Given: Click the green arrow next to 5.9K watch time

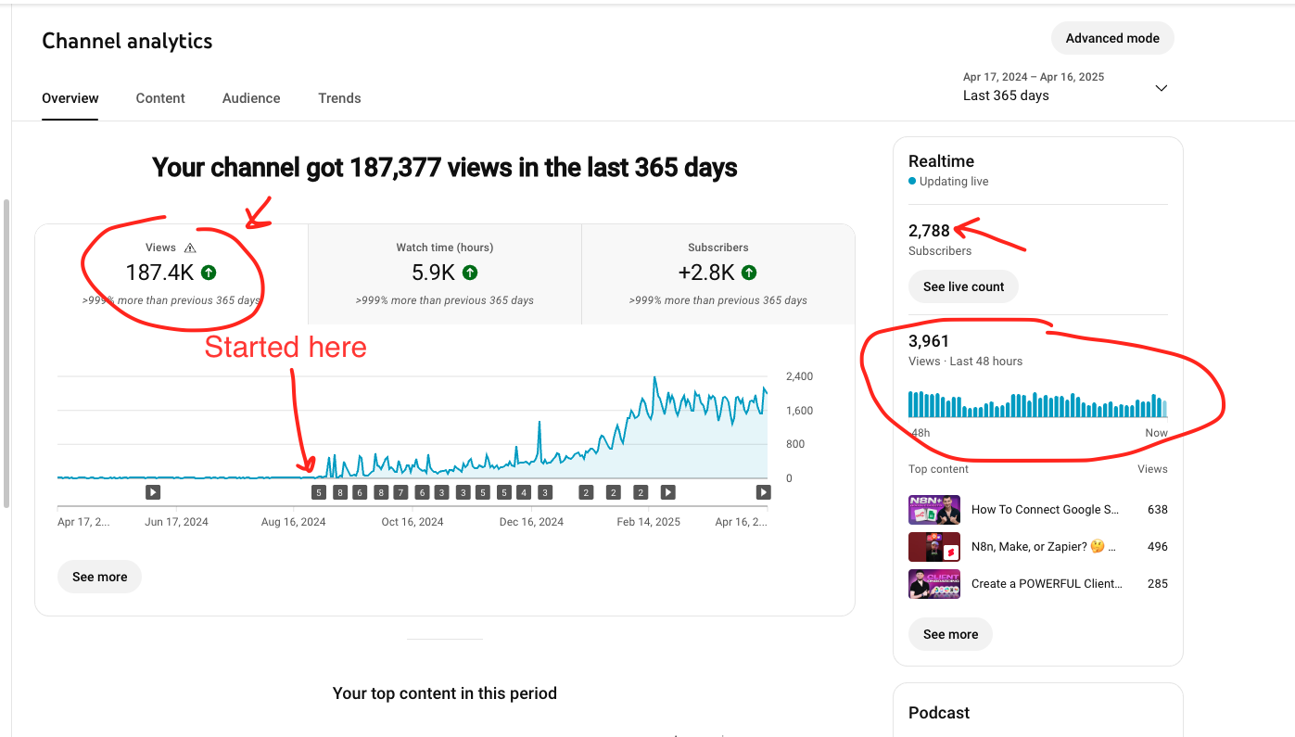Looking at the screenshot, I should click(469, 273).
